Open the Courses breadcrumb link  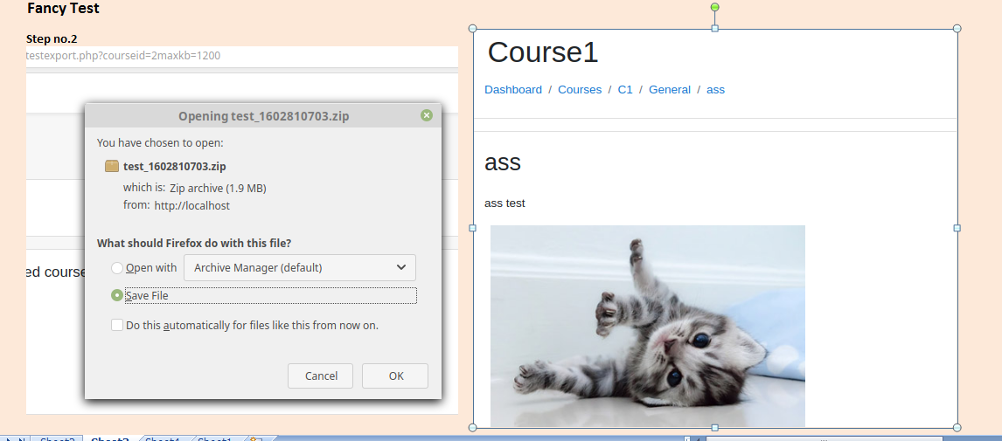580,90
